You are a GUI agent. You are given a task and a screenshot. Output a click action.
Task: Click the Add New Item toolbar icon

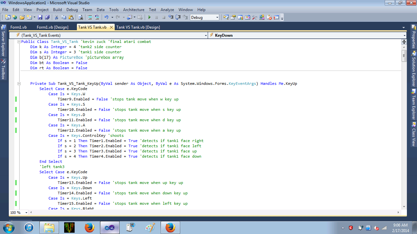[29, 17]
